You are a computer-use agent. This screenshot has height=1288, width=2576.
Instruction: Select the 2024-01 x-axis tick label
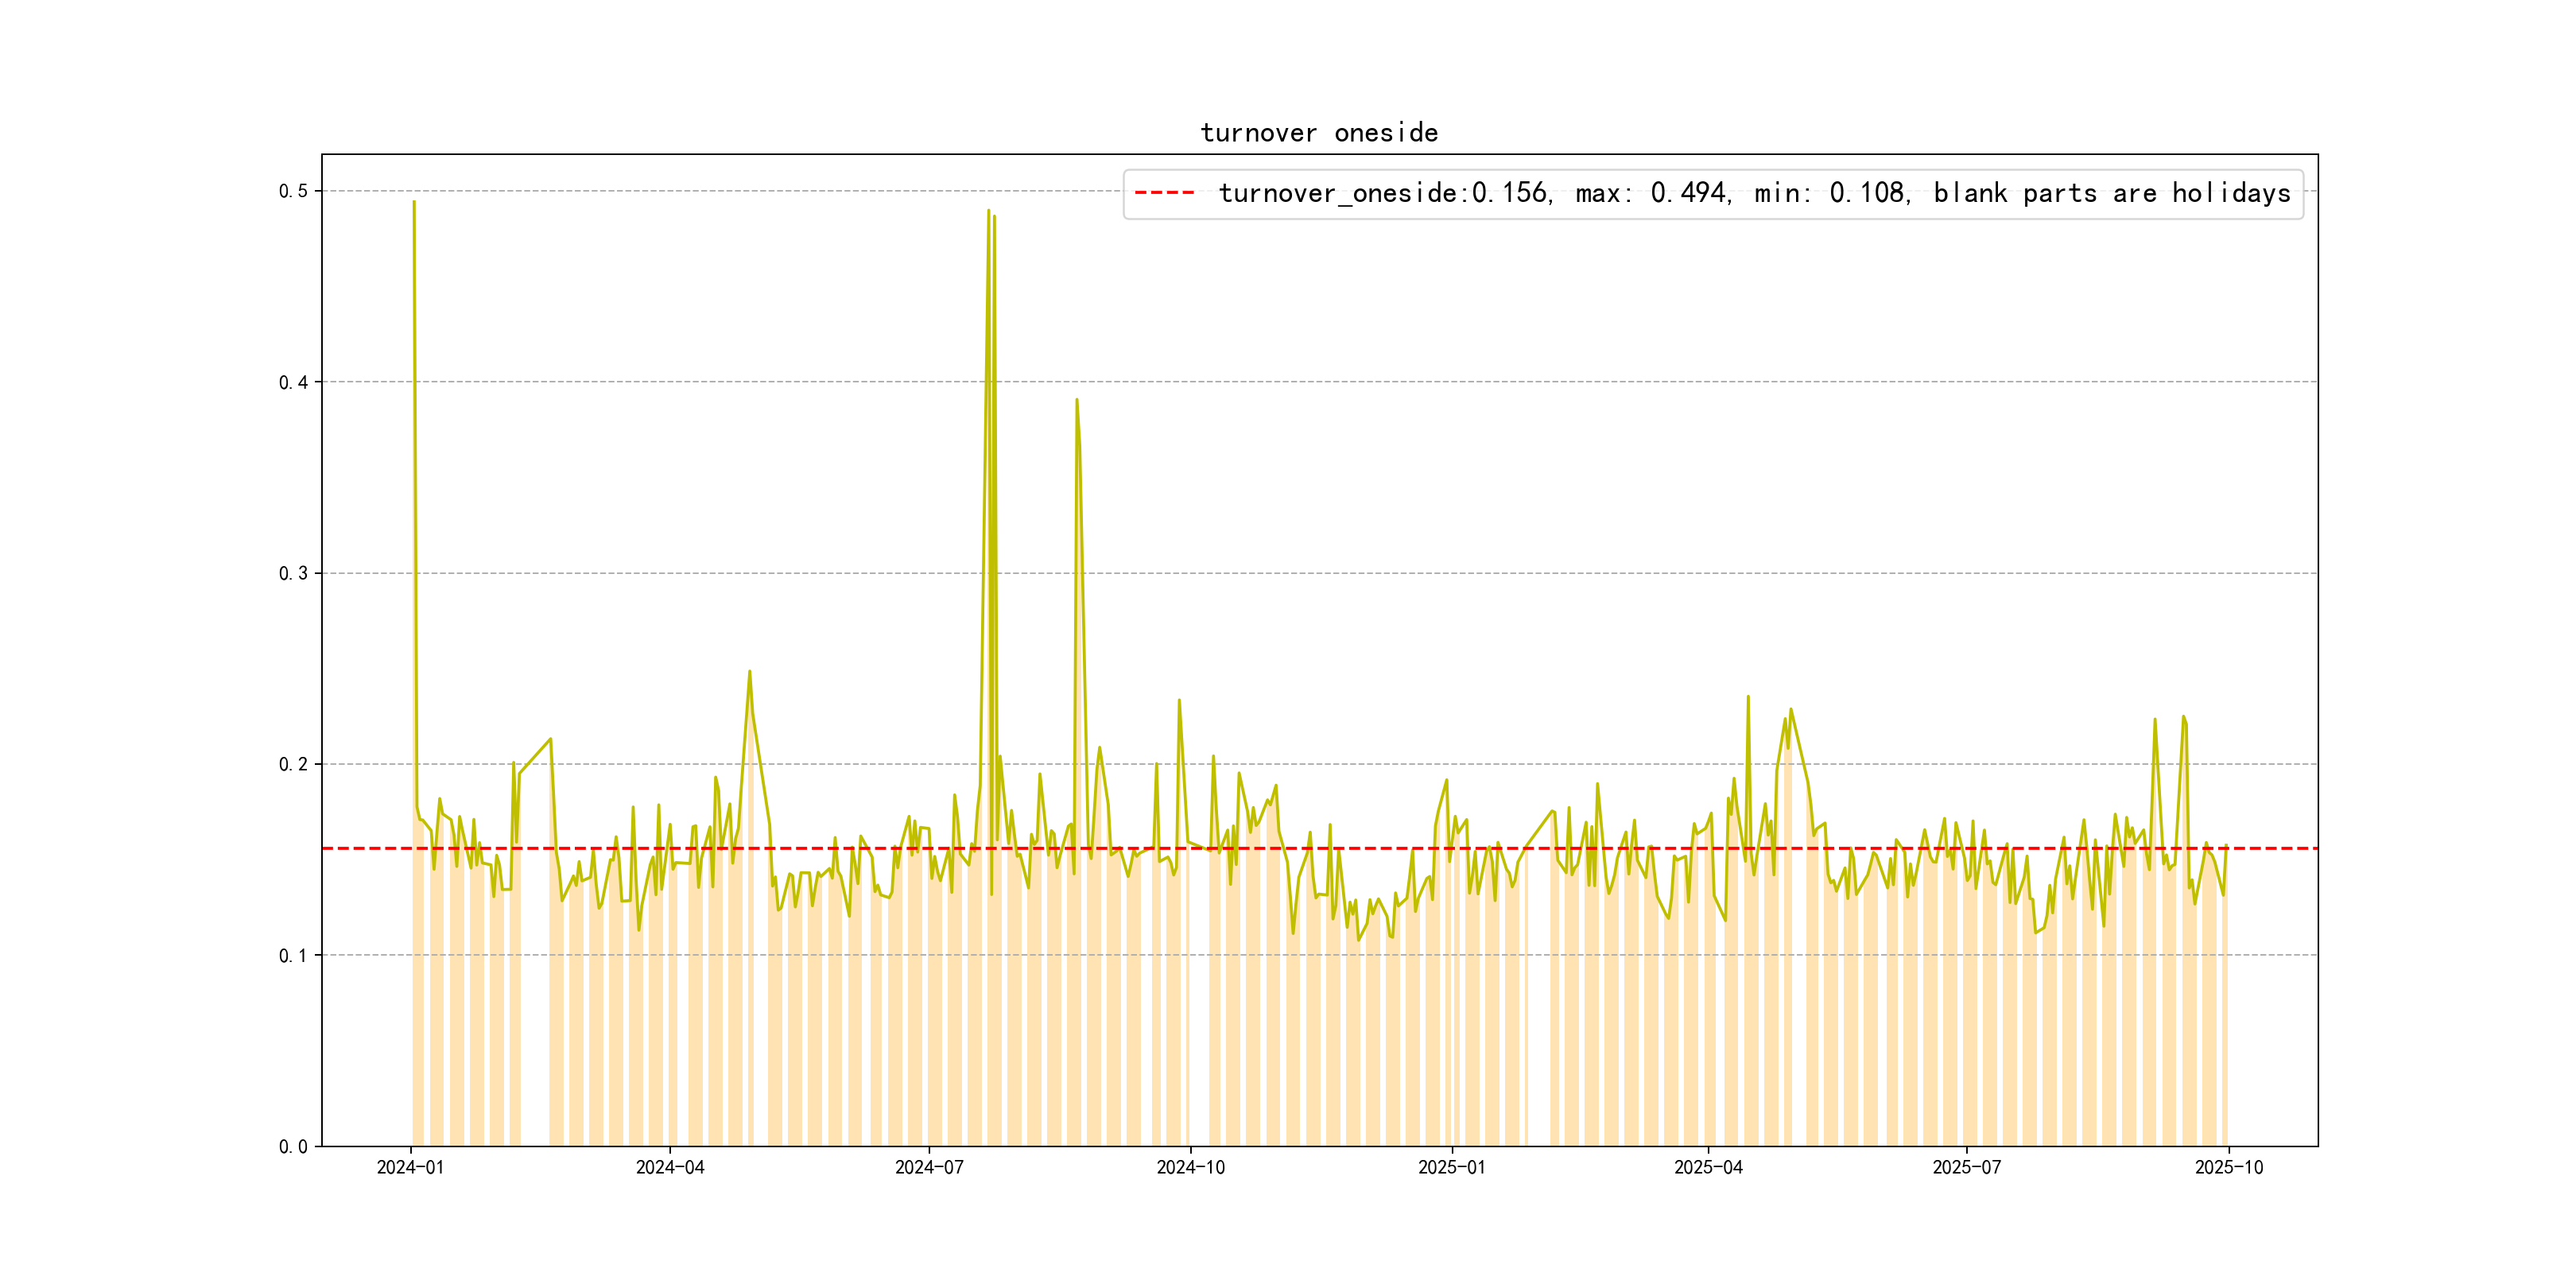pos(410,1167)
